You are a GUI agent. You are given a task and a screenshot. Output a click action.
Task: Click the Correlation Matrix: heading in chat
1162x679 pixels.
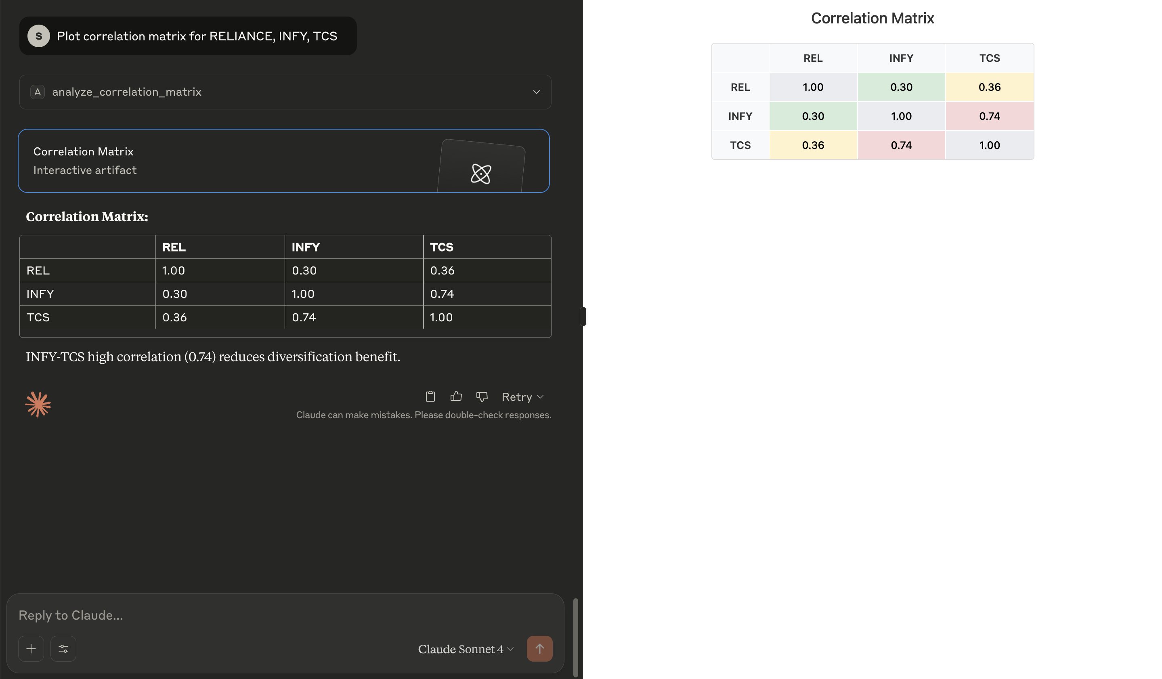click(87, 217)
